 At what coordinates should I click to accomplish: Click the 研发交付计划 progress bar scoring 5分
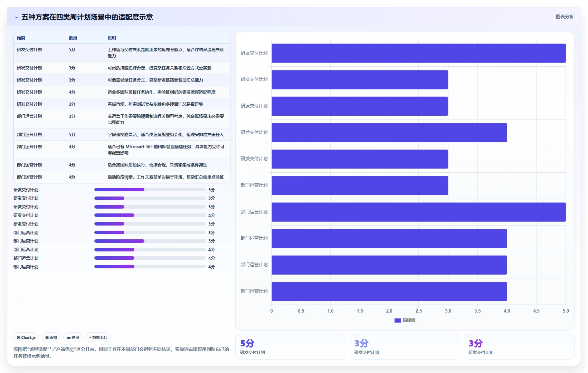pos(150,190)
